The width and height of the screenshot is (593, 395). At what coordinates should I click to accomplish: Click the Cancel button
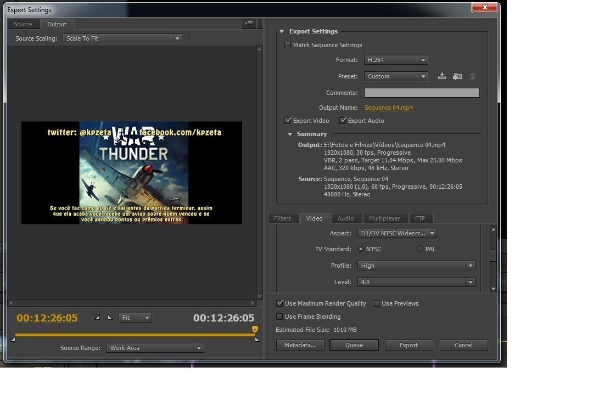coord(463,345)
